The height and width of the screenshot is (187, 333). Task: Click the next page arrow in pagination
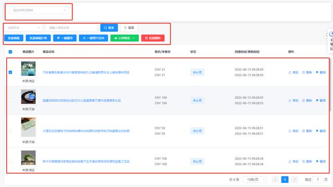(x=294, y=180)
